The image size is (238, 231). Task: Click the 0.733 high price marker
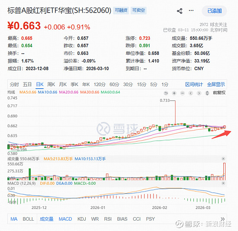(164, 100)
